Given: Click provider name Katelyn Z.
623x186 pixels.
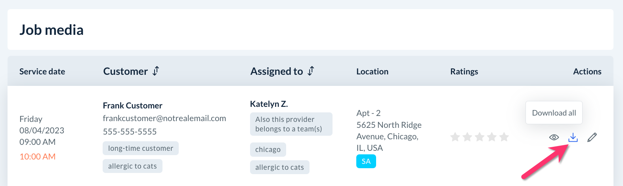Looking at the screenshot, I should (269, 104).
